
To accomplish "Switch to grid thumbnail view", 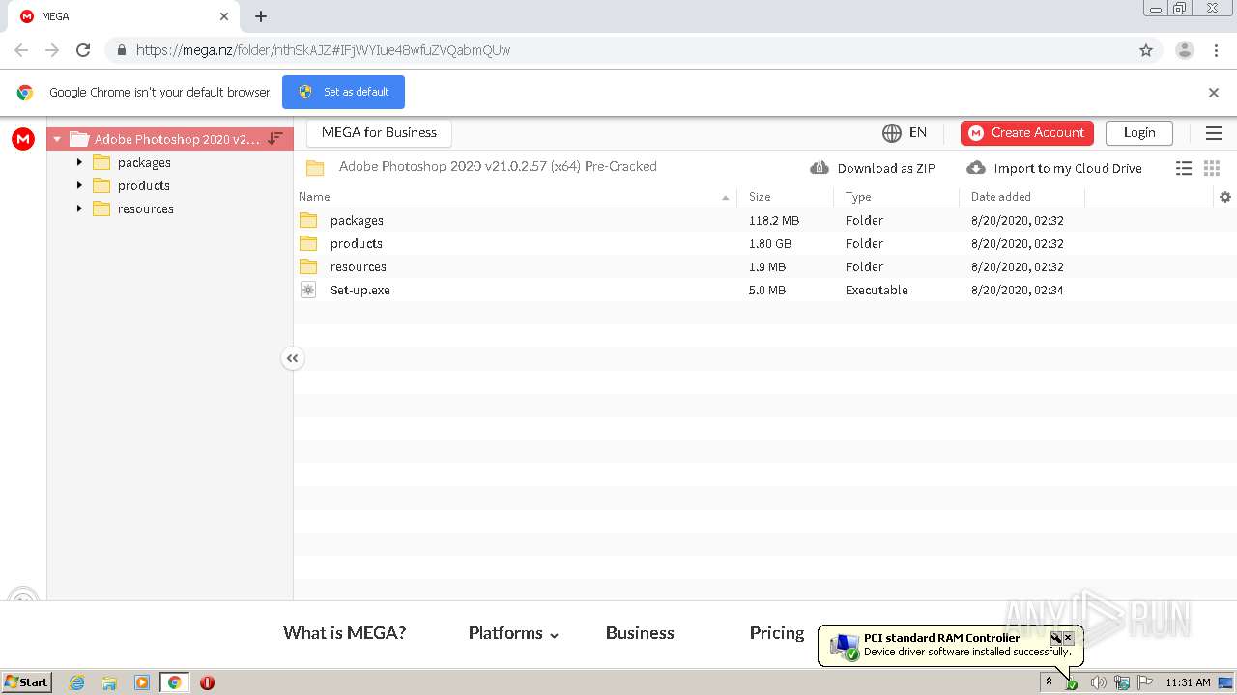I will point(1212,168).
